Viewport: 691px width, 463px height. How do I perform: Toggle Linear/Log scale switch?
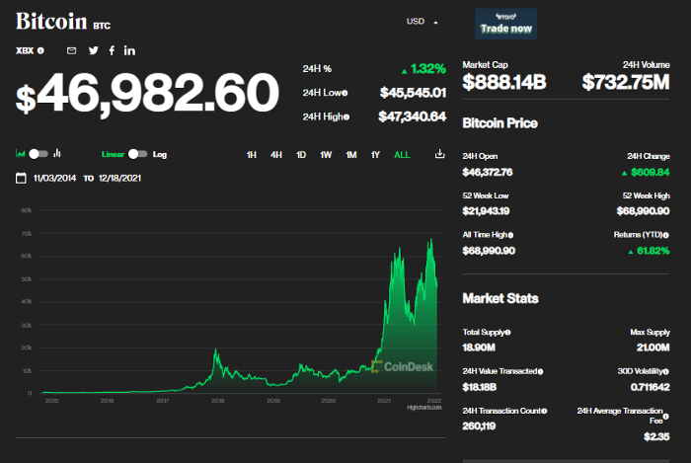[137, 154]
